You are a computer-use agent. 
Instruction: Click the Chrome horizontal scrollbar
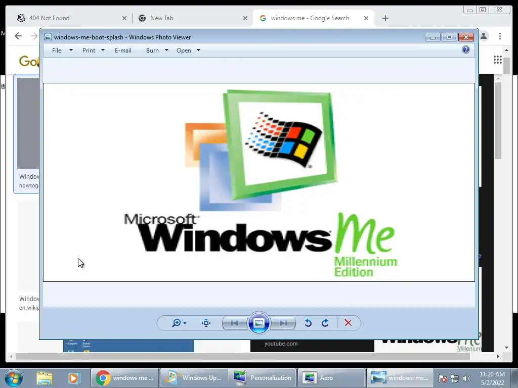(242, 356)
